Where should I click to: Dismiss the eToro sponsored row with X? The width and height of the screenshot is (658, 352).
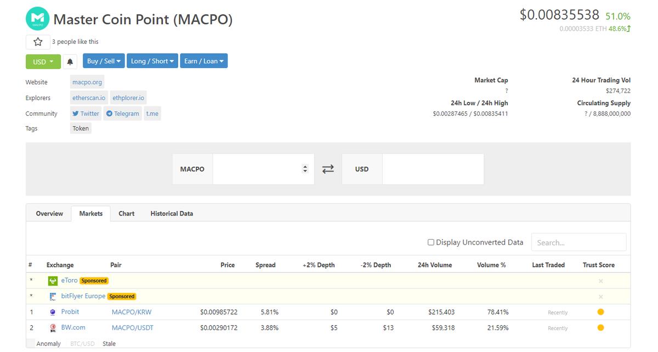[600, 281]
